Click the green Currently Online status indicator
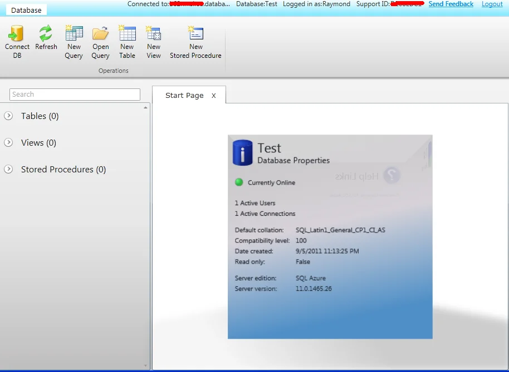Image resolution: width=509 pixels, height=372 pixels. click(x=239, y=182)
